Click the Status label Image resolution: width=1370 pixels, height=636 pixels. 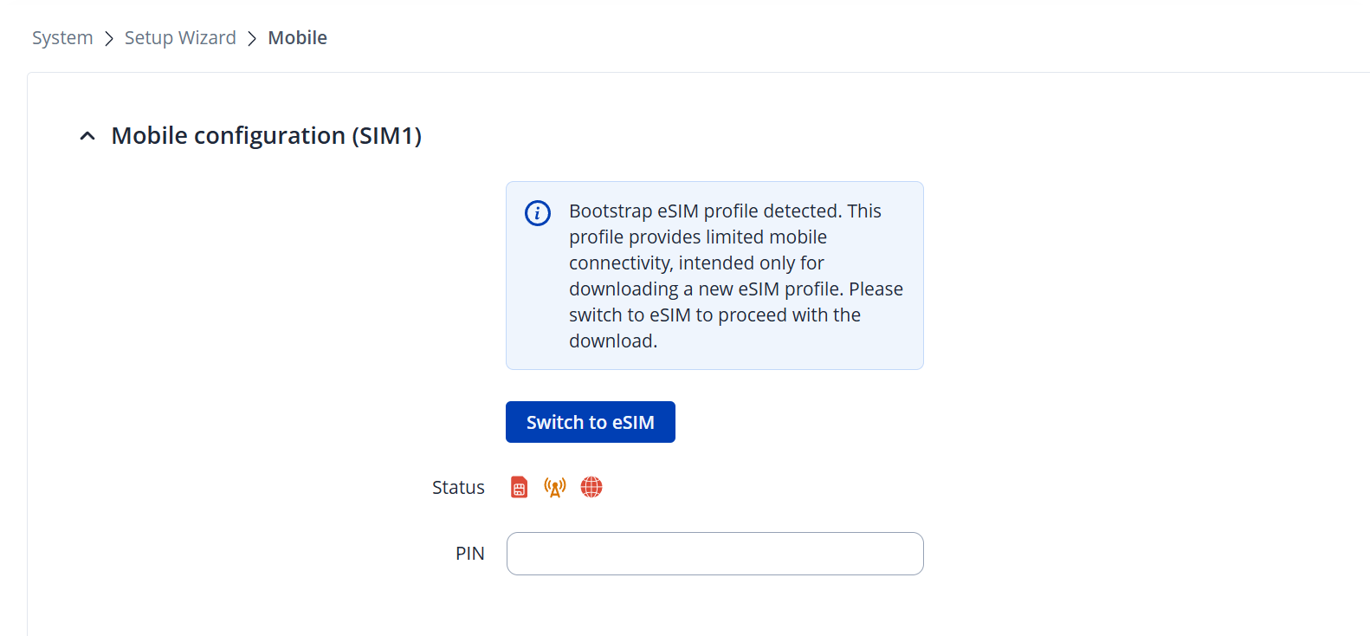coord(458,488)
